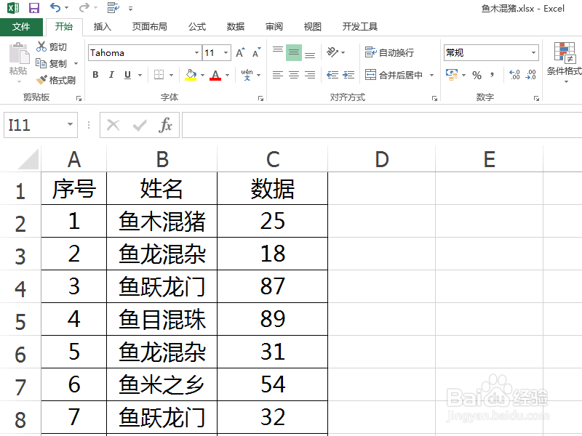Toggle middle vertical alignment

[294, 52]
